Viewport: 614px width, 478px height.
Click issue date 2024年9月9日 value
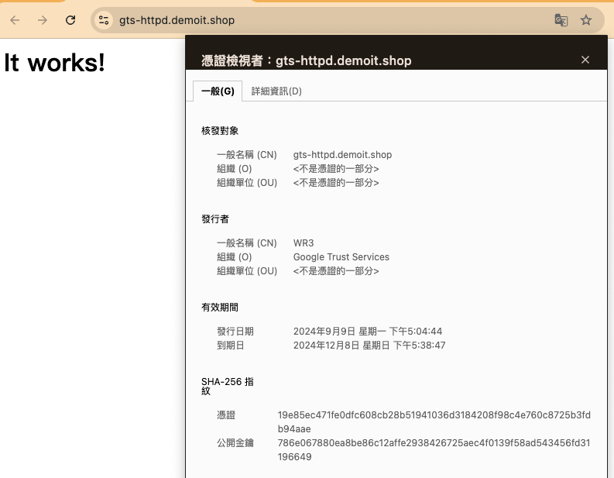(368, 332)
